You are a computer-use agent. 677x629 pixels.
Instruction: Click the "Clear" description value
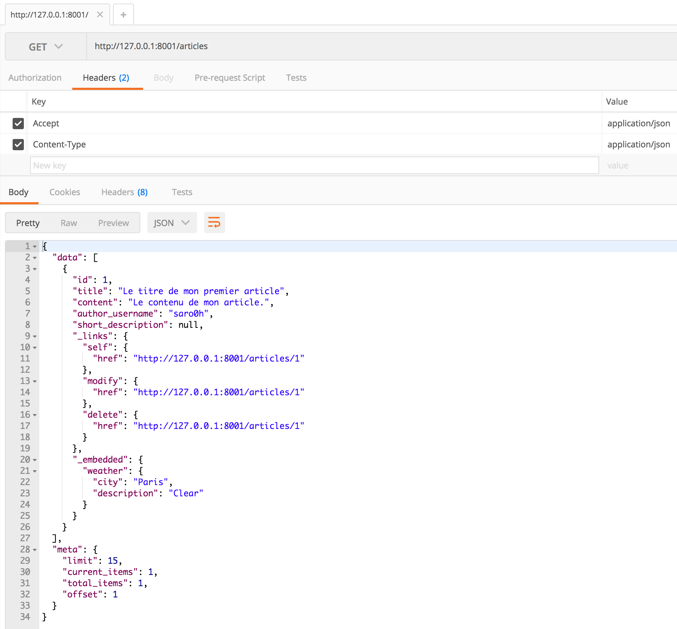click(186, 493)
